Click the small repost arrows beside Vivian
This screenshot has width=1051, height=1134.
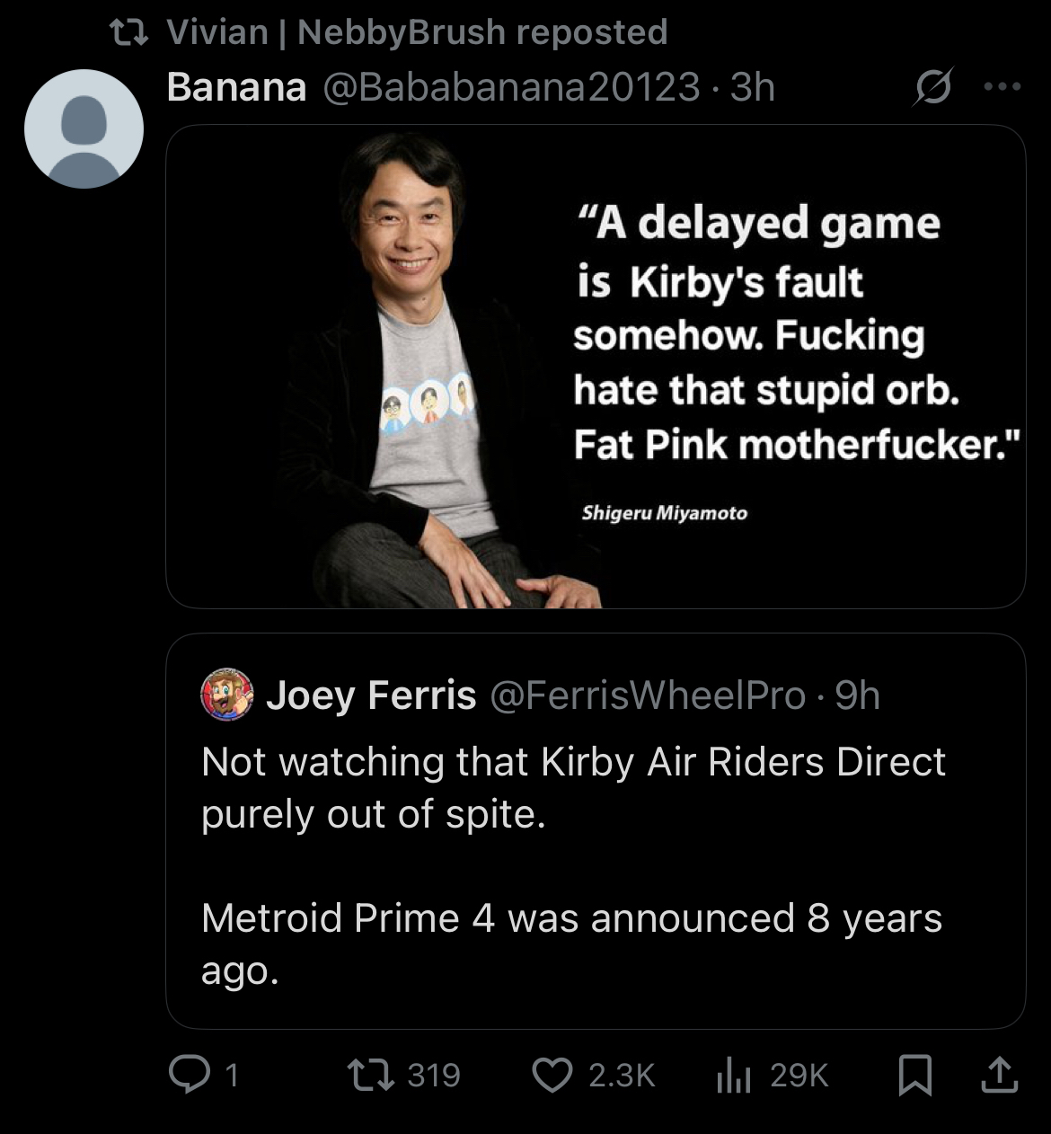128,32
